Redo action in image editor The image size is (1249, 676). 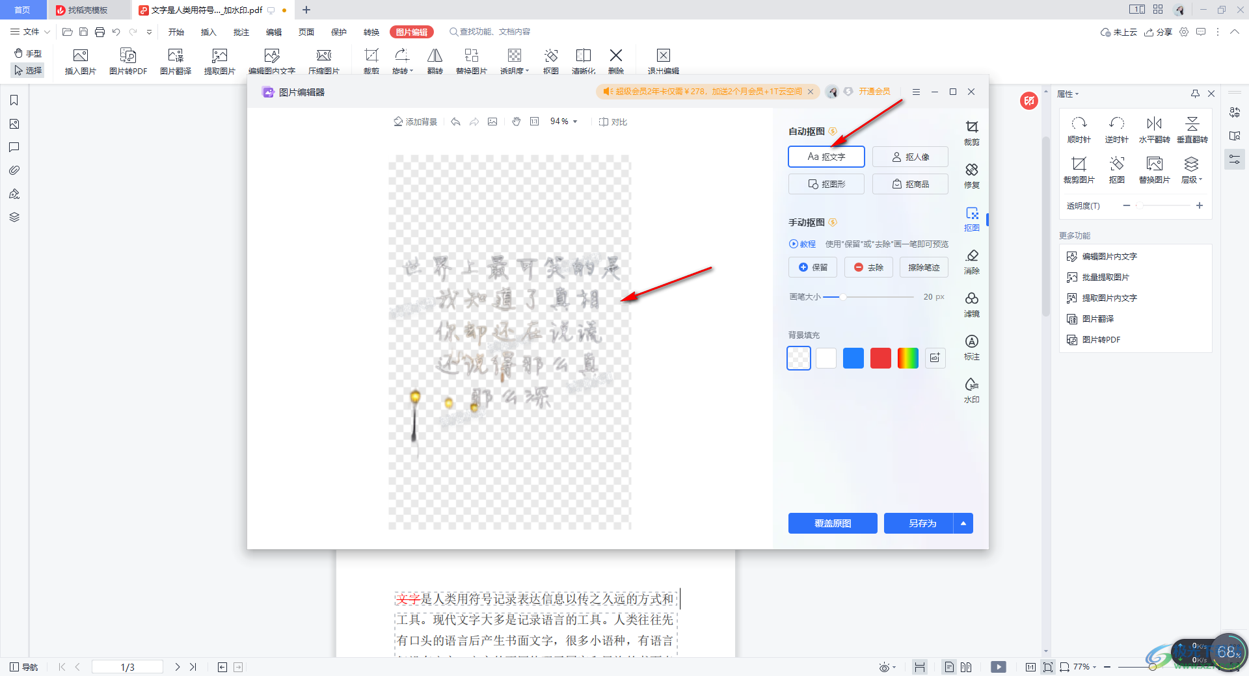tap(474, 122)
